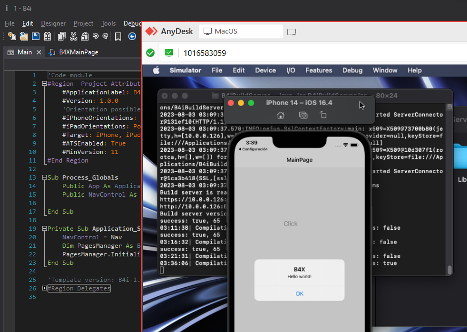Screen dimensions: 467x332
Task: Open the Project menu
Action: point(83,23)
